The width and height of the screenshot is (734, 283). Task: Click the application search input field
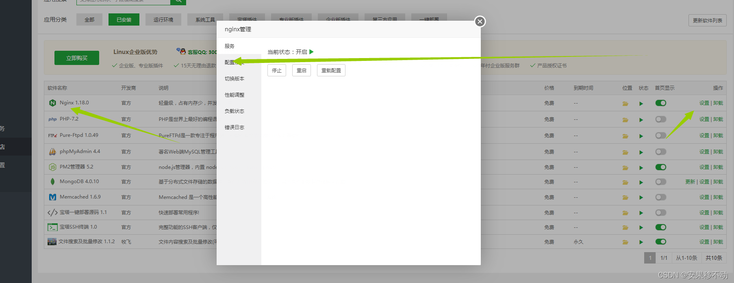pyautogui.click(x=123, y=2)
